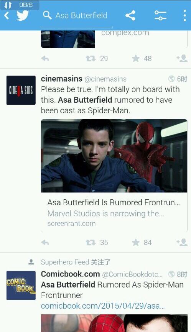Open the three-dot overflow menu
This screenshot has height=332, width=191.
[184, 15]
